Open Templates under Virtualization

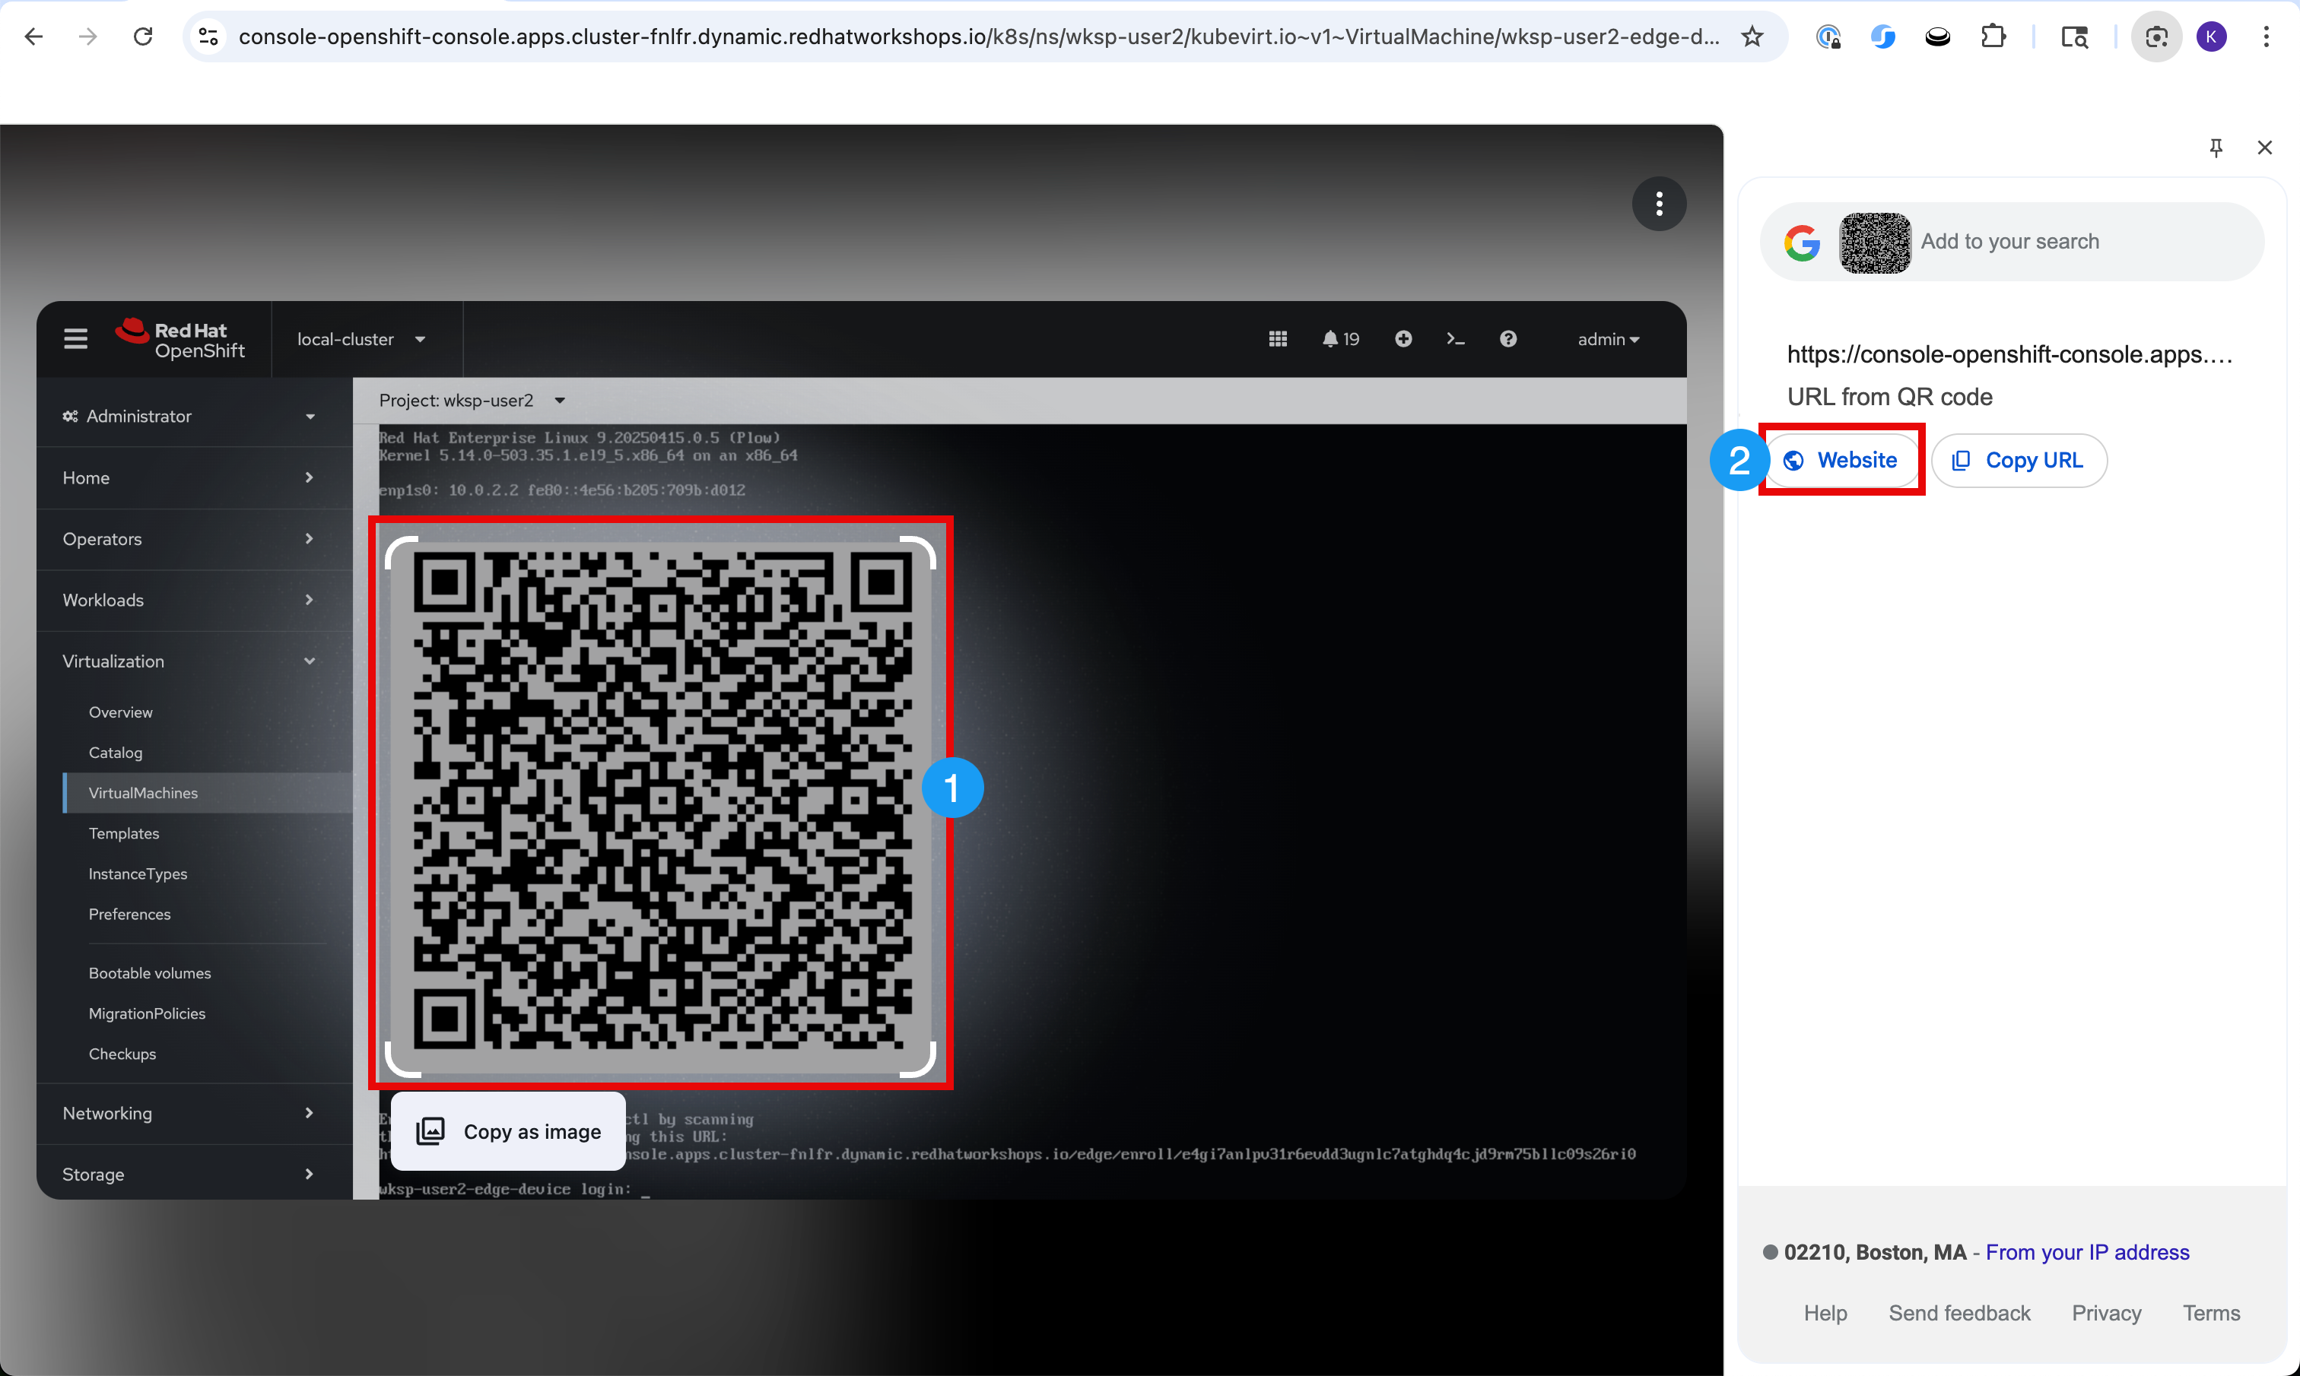click(124, 833)
